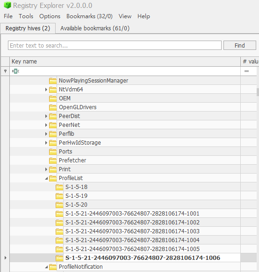Click the search text field
Screen dimensions: 259x272
115,45
